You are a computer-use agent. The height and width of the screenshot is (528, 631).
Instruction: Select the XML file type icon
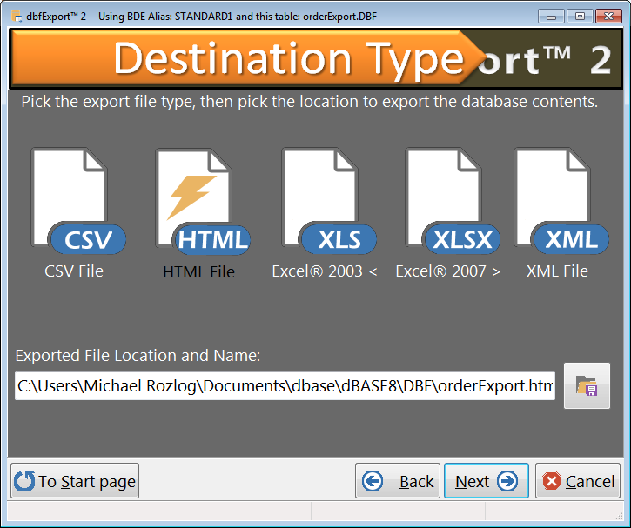tap(561, 201)
